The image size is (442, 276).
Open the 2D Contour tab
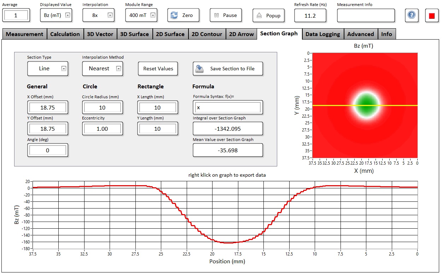tap(207, 34)
